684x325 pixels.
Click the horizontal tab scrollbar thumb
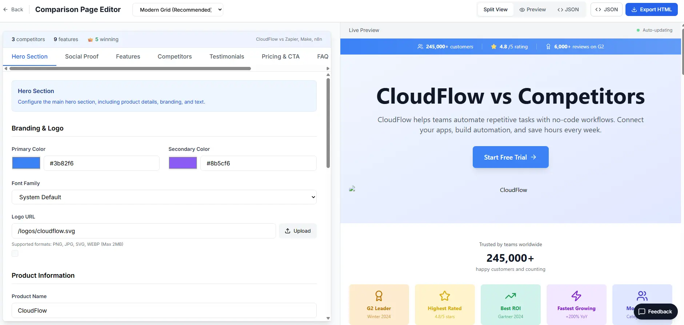(130, 68)
